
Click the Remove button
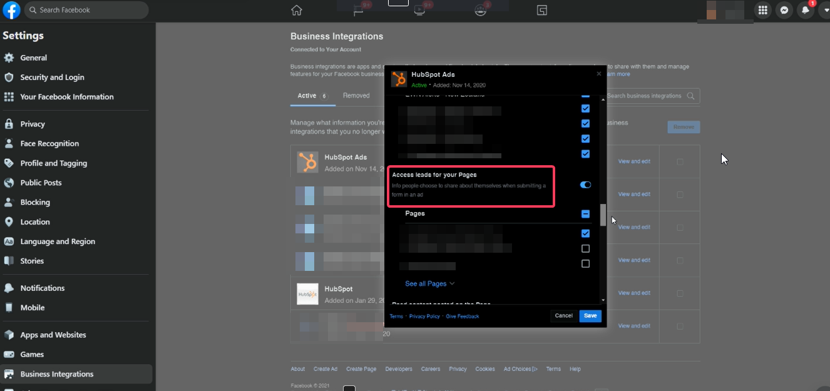coord(684,127)
